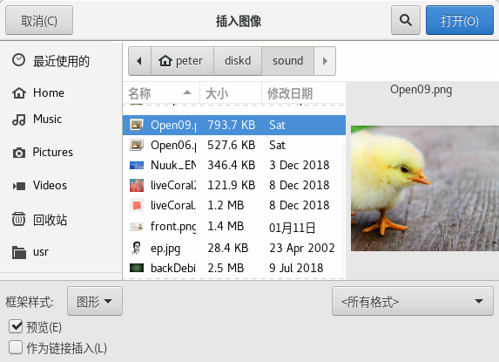Open the trash bin 回收站 icon

click(19, 219)
